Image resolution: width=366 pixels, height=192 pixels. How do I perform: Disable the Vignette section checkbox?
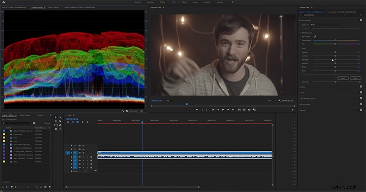click(x=361, y=110)
